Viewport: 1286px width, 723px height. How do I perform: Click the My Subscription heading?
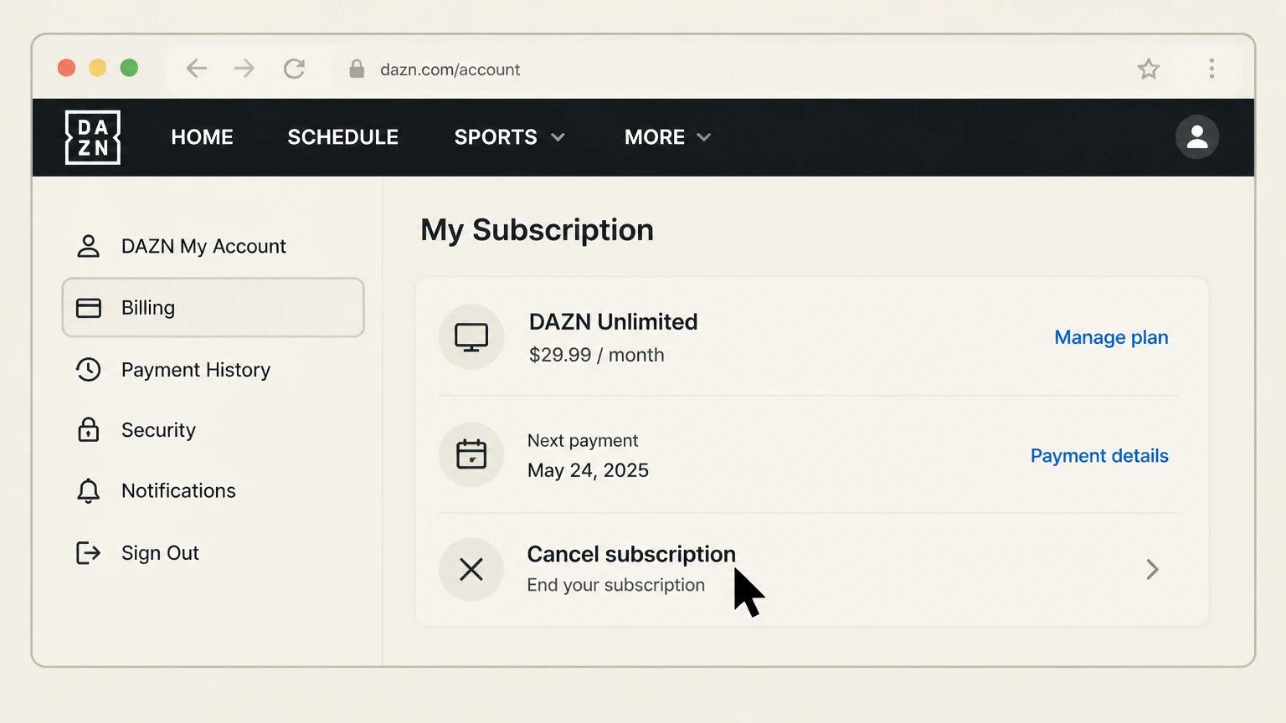pyautogui.click(x=537, y=230)
